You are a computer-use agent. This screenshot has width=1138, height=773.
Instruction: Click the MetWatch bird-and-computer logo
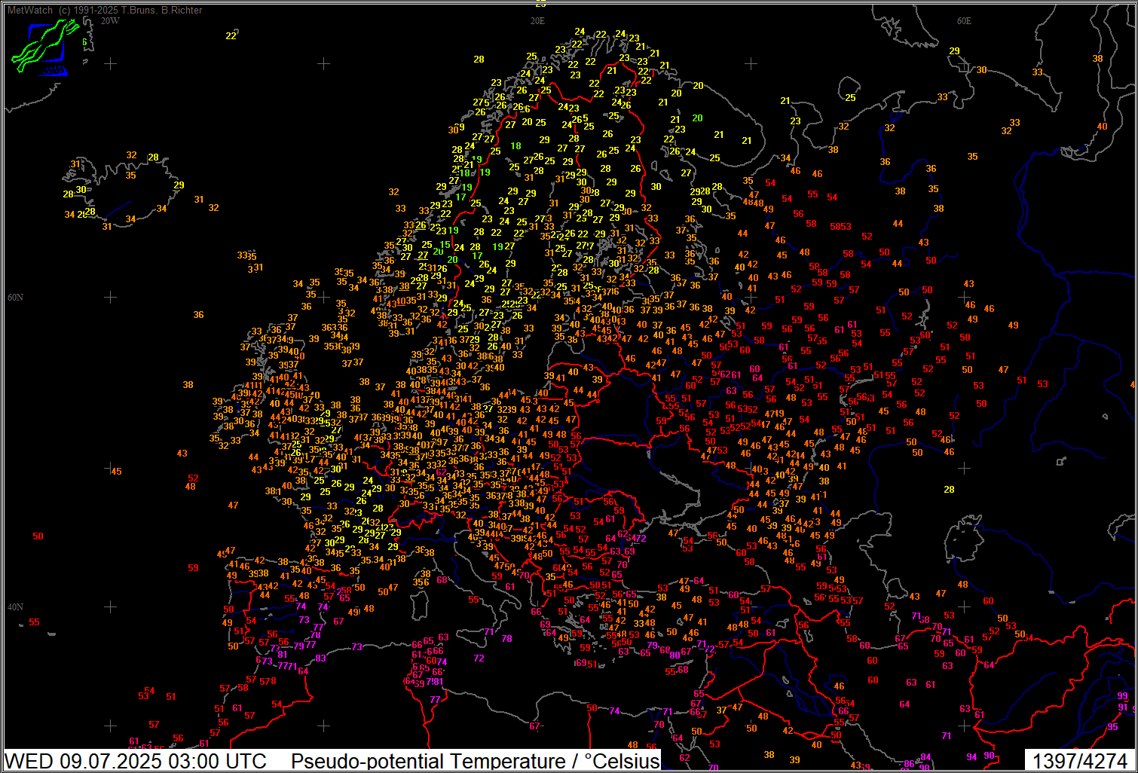(45, 47)
